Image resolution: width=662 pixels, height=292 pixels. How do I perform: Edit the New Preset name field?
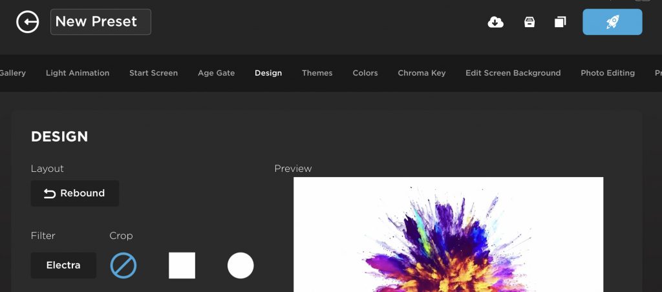(100, 22)
